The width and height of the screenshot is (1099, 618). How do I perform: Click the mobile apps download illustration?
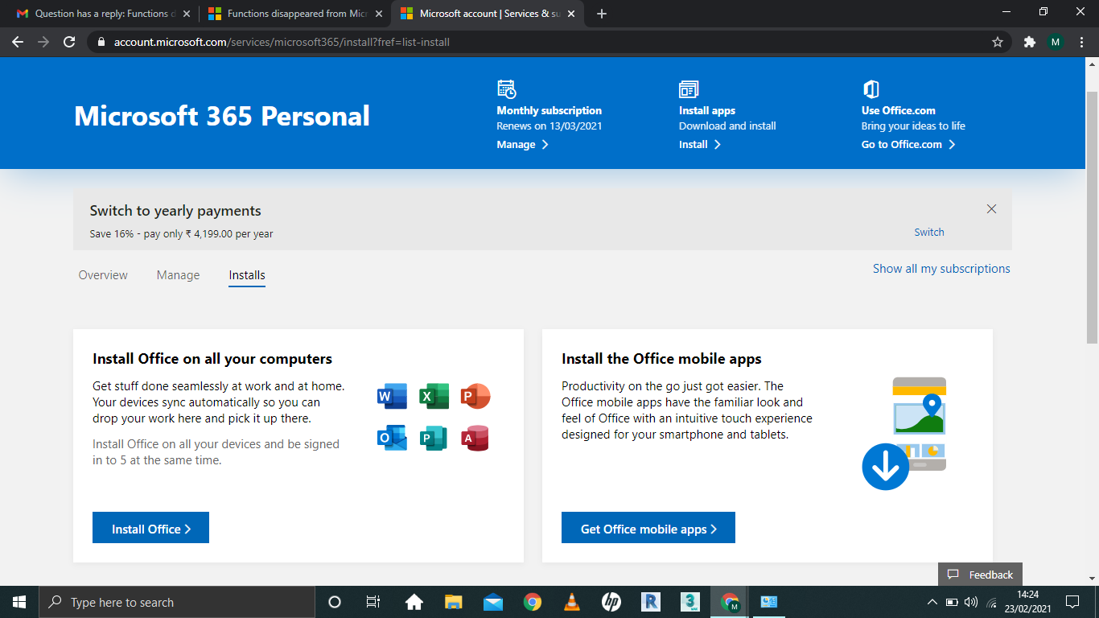904,433
